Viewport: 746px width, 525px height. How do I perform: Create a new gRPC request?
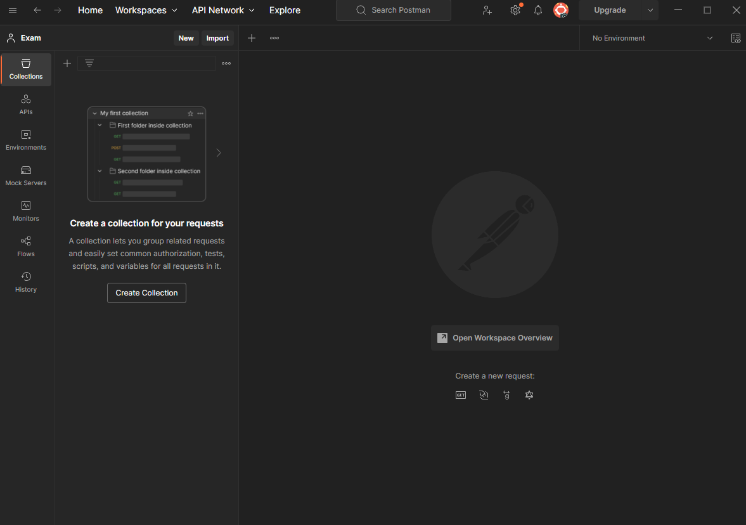click(506, 395)
